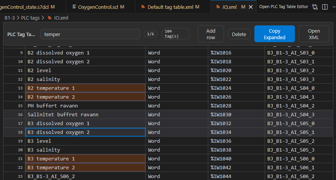
Task: Click address %IW1030
Action: [x=221, y=115]
